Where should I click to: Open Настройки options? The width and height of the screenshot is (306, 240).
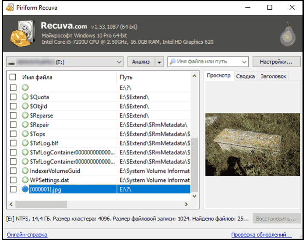click(276, 62)
